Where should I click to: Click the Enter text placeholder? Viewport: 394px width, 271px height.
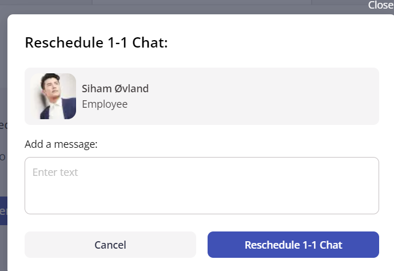pyautogui.click(x=55, y=172)
